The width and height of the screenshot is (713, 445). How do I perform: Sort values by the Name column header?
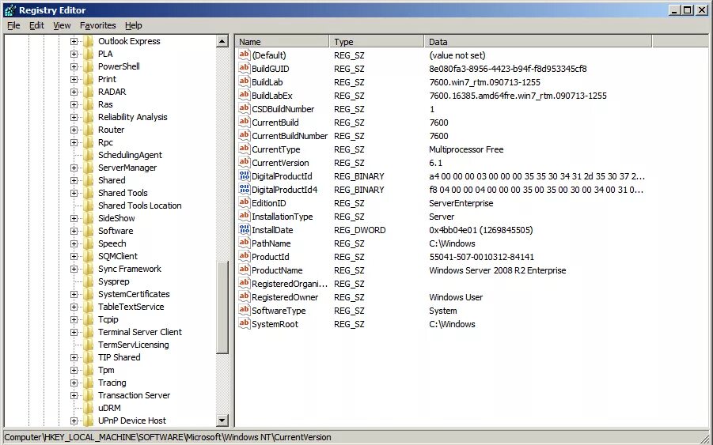[282, 42]
